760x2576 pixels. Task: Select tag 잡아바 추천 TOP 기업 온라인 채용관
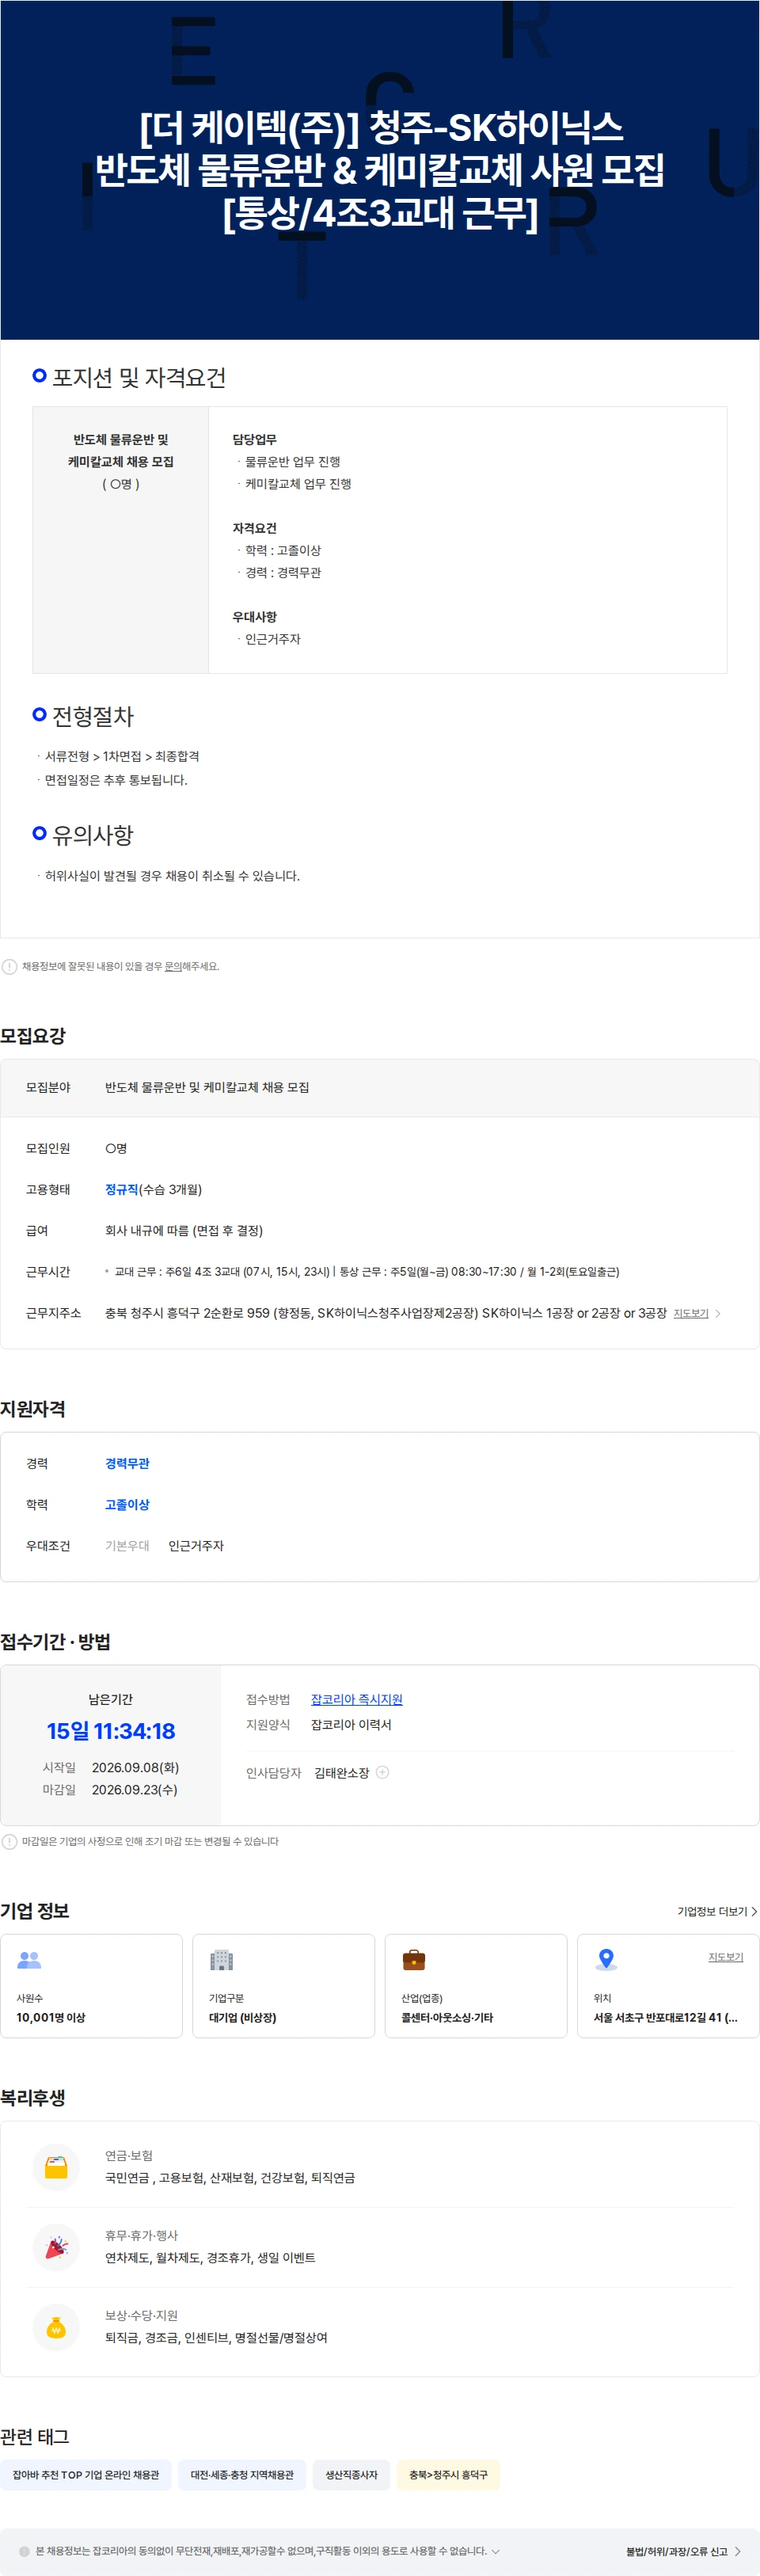[86, 2474]
